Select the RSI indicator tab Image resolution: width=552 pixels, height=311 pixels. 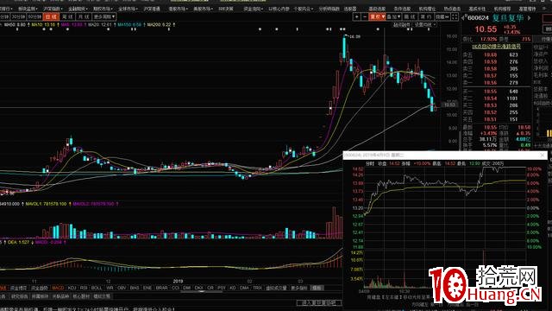[x=84, y=288]
